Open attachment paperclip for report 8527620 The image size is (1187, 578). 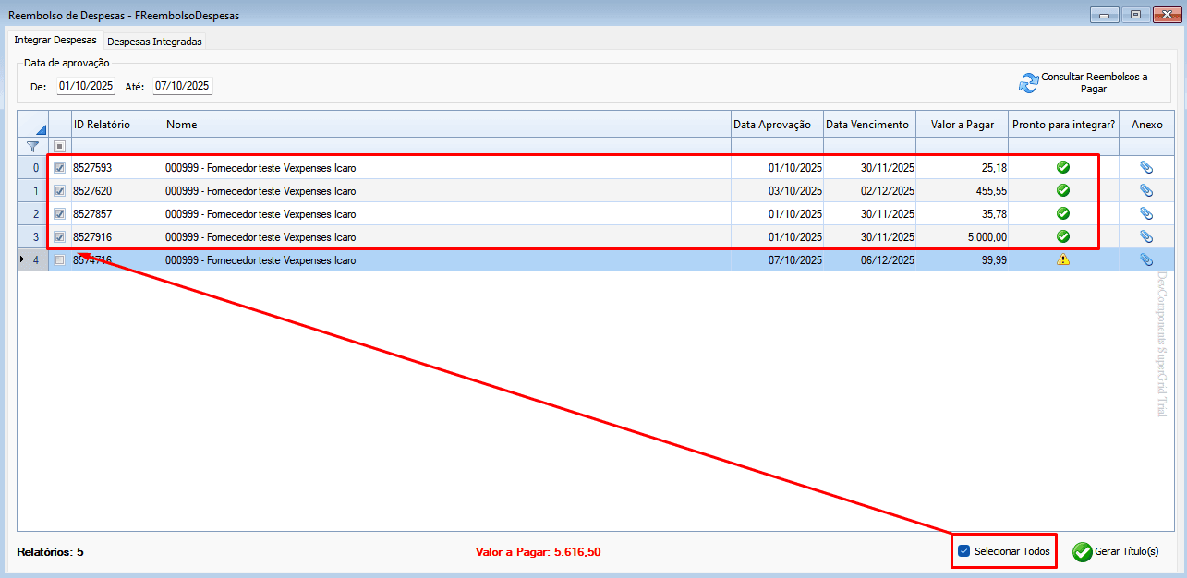point(1145,191)
